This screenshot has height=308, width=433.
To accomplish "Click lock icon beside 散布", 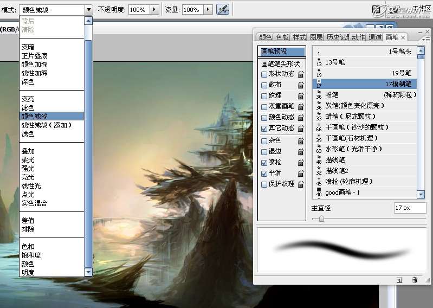I will [x=301, y=85].
